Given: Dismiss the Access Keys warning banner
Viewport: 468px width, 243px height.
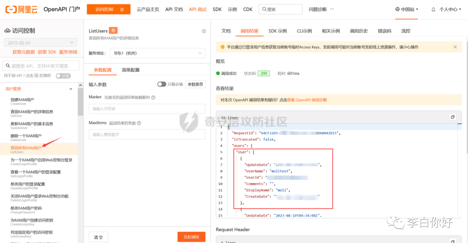Looking at the screenshot, I should point(455,47).
